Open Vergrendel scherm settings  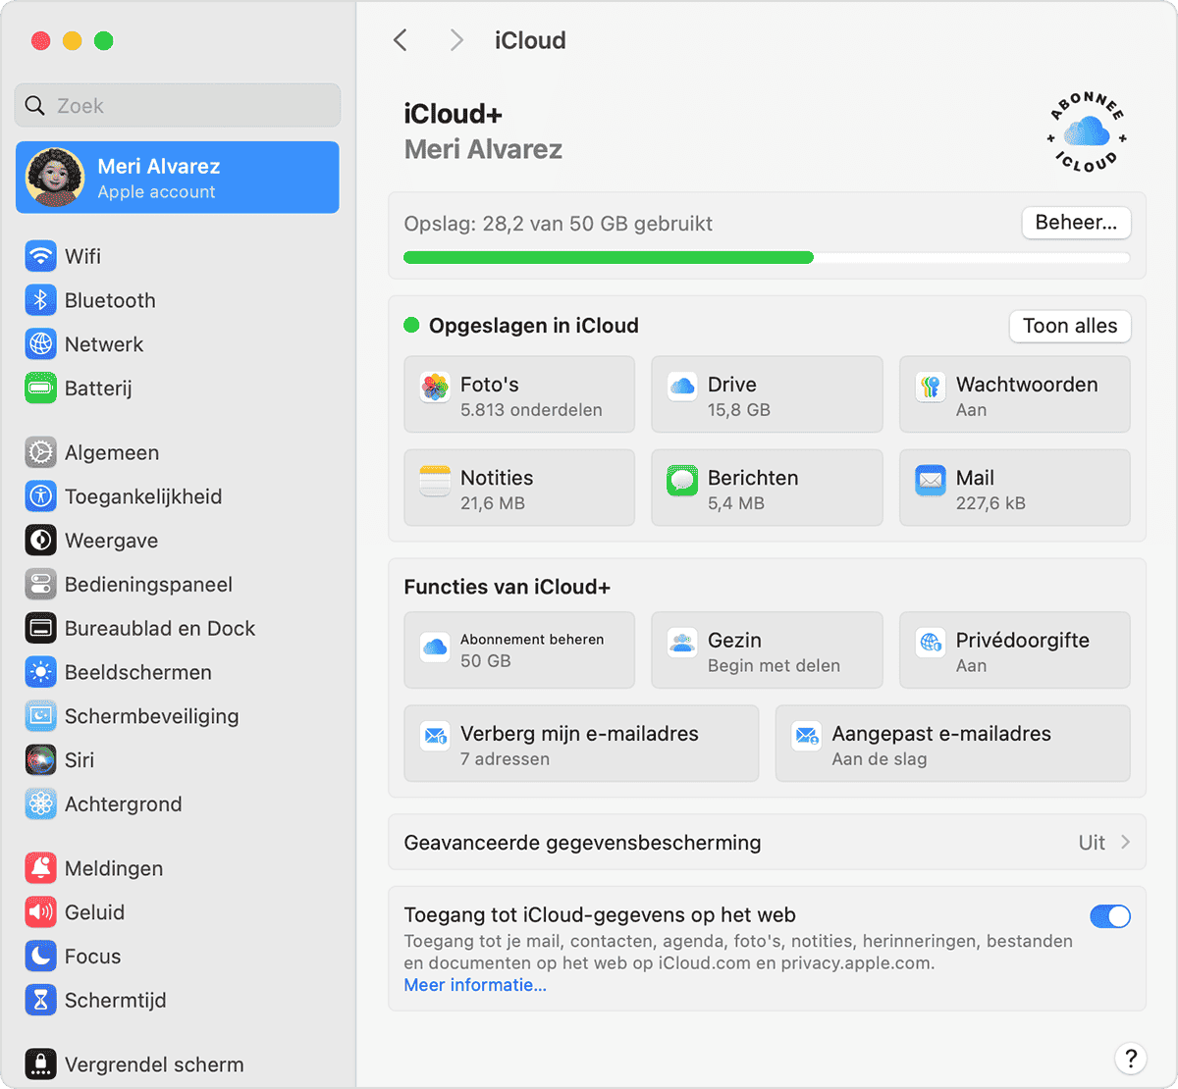(x=134, y=1064)
